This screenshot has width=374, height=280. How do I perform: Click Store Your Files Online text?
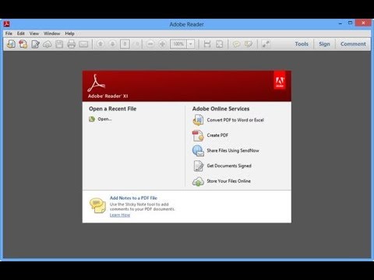pos(229,181)
